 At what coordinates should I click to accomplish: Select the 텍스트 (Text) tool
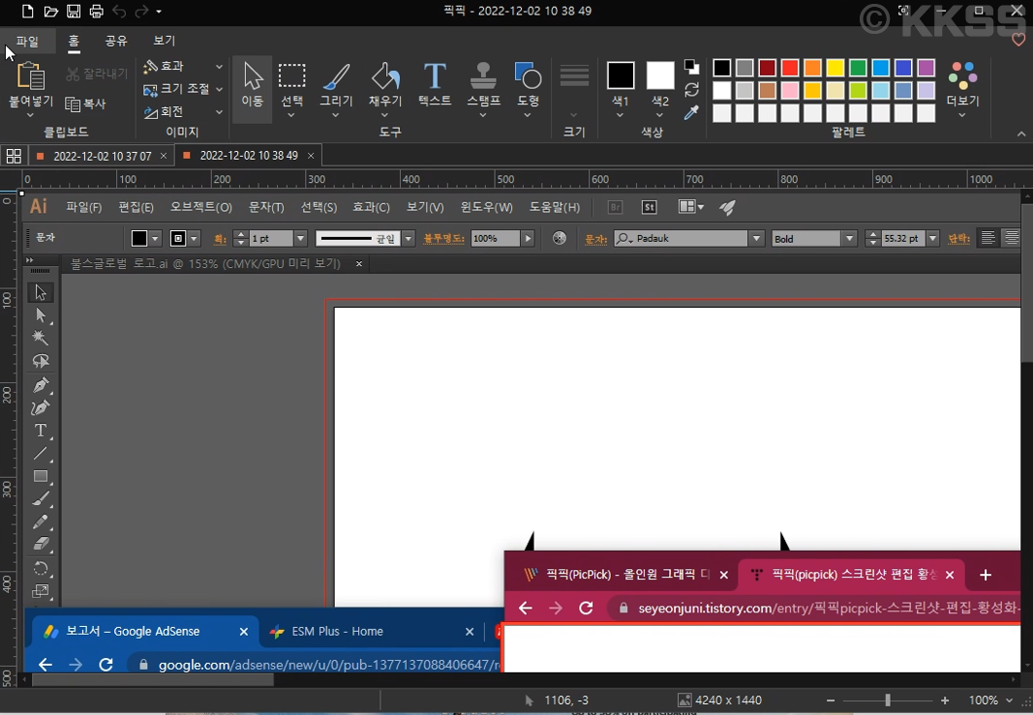pos(435,85)
